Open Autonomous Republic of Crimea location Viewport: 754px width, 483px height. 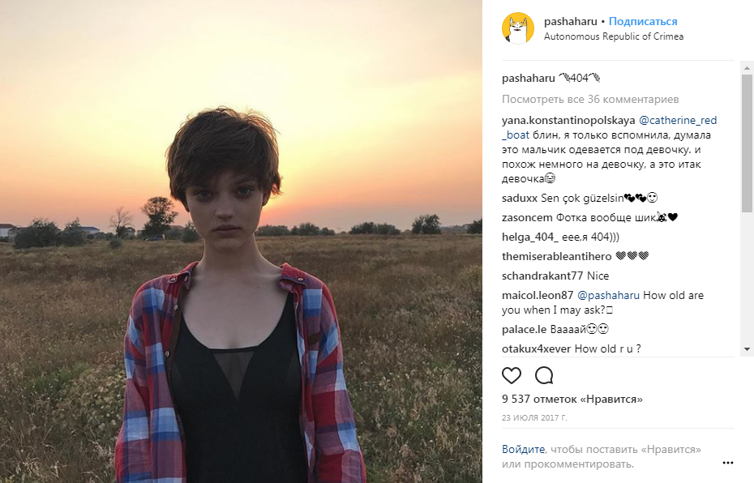pyautogui.click(x=613, y=36)
